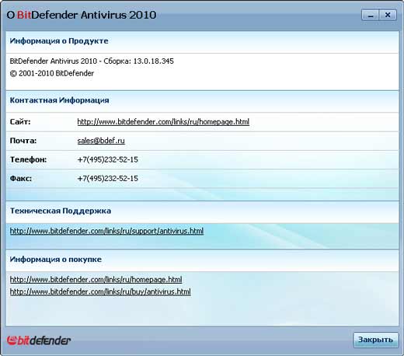Click the Почта label

click(23, 141)
